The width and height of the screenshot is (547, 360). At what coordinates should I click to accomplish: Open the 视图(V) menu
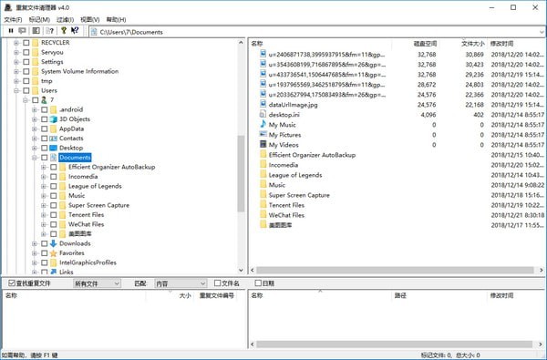(89, 19)
